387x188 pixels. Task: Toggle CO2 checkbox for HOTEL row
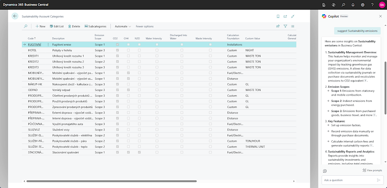[x=117, y=50]
